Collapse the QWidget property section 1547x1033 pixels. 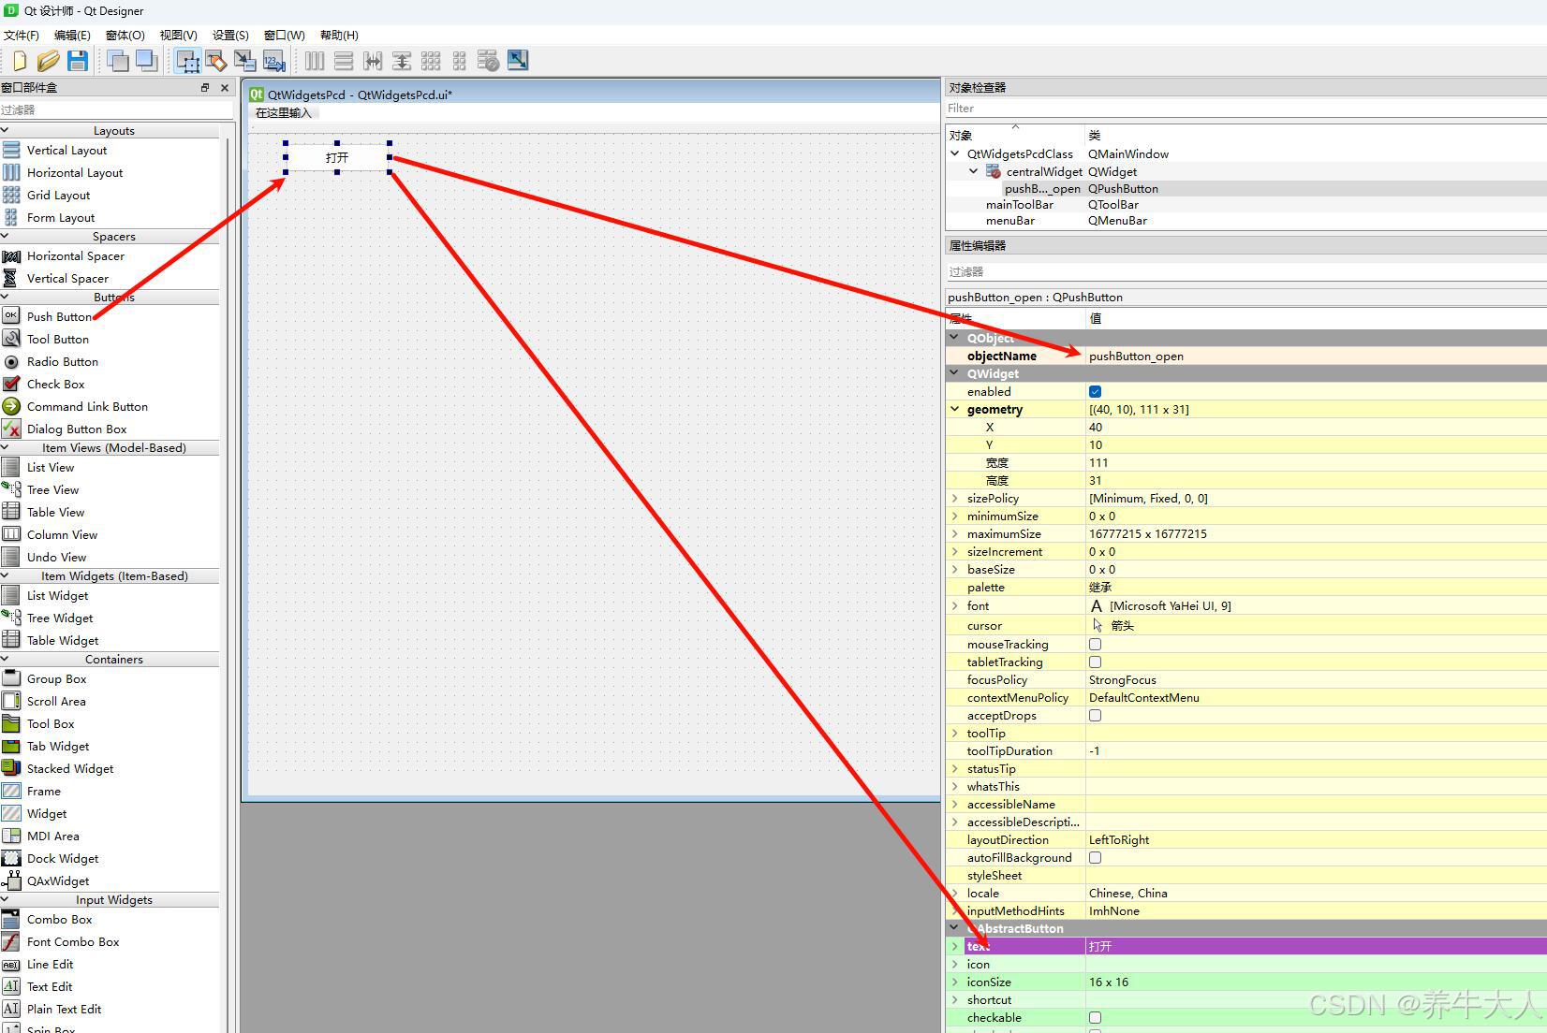pyautogui.click(x=955, y=373)
